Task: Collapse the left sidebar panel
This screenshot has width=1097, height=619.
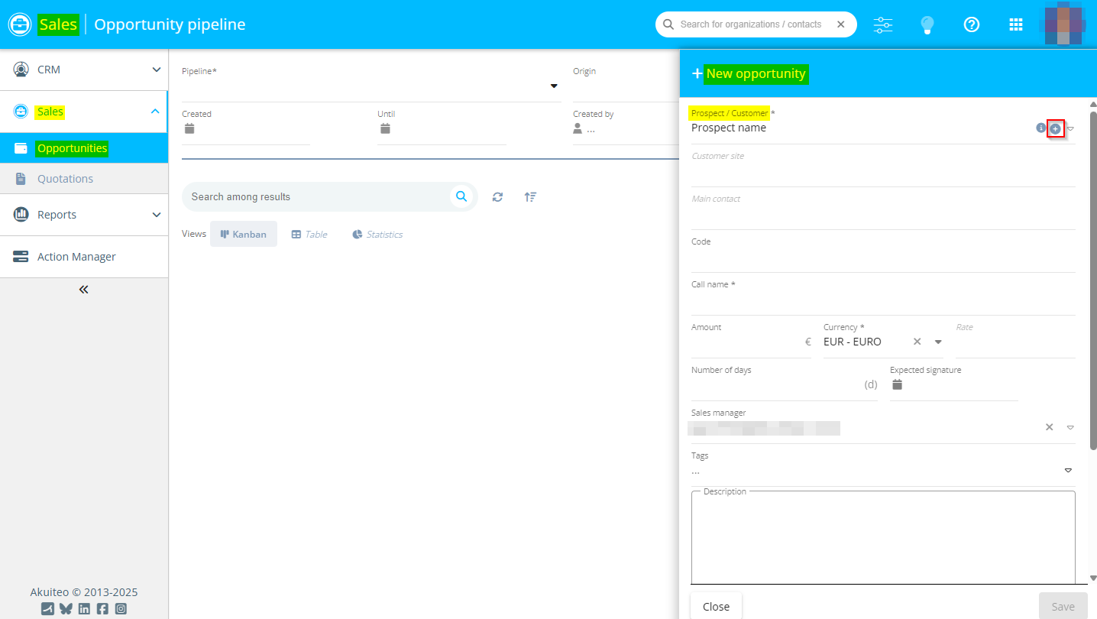Action: tap(84, 290)
